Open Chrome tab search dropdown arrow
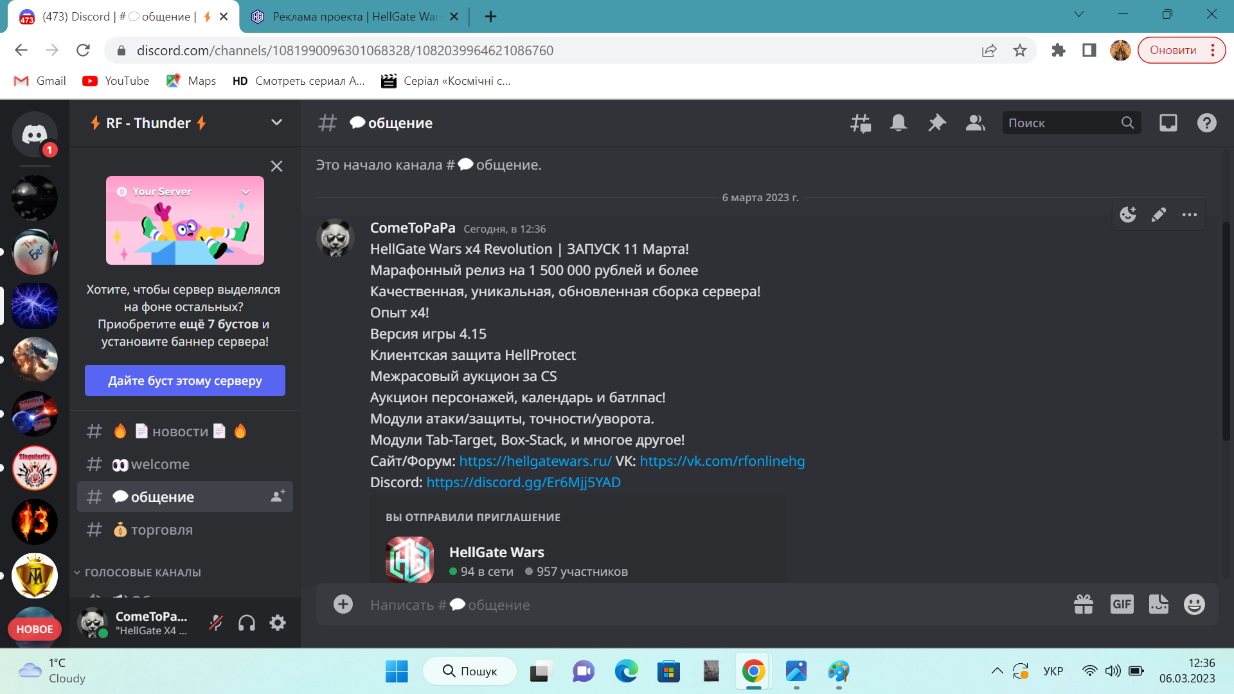1234x694 pixels. coord(1079,14)
